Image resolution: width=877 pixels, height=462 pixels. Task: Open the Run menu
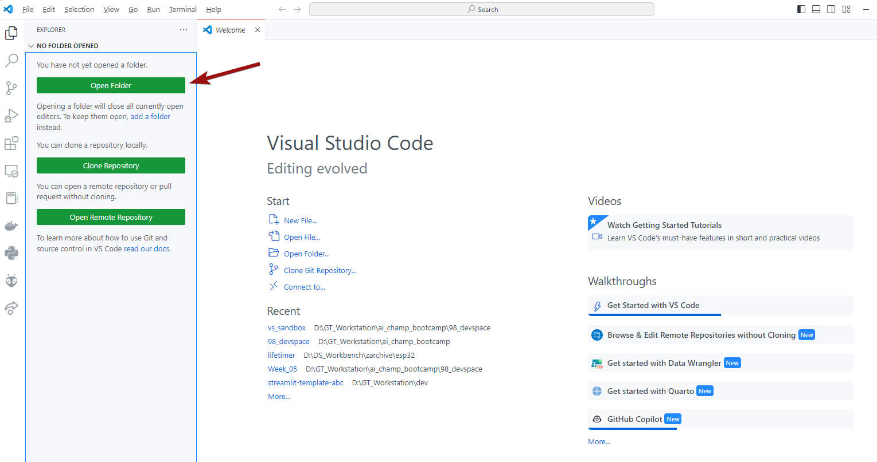coord(153,9)
